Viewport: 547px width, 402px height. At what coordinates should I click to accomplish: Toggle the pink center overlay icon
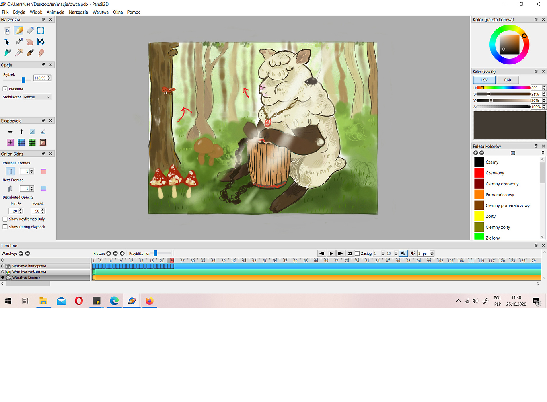pyautogui.click(x=10, y=142)
